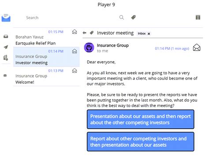Toggle read envelope on Welcome! email
Viewport: 209px width, 163px height.
75,70
